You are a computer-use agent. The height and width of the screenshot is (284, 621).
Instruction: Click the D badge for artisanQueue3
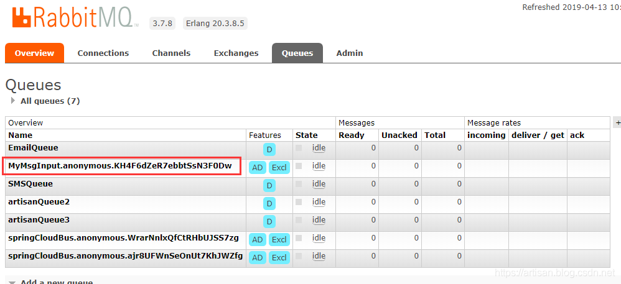(x=269, y=222)
